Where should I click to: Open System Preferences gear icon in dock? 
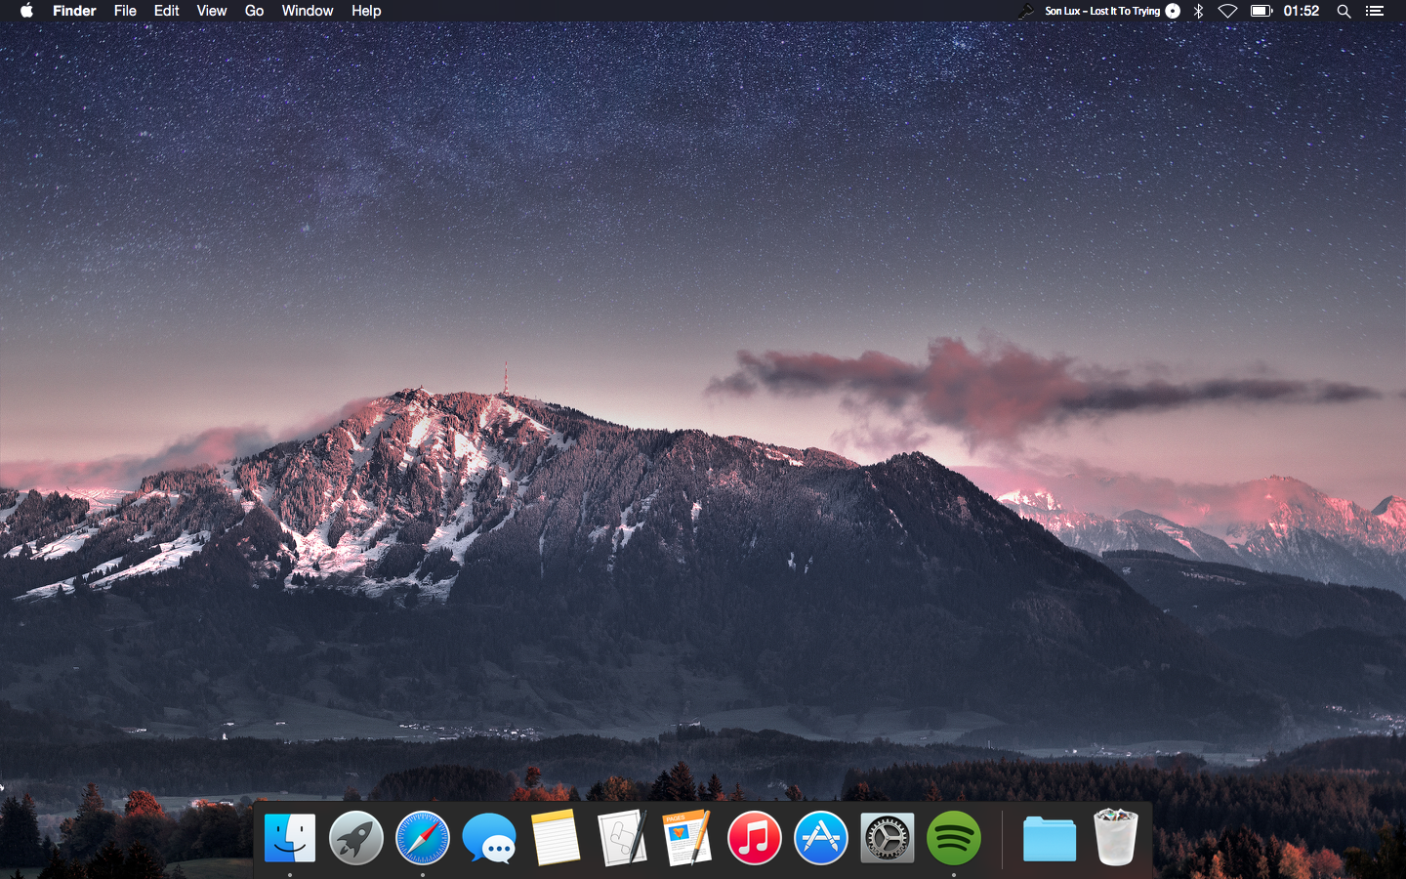click(888, 838)
